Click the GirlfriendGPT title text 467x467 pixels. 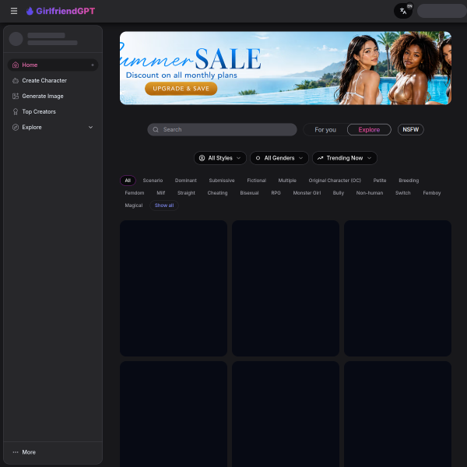click(x=65, y=11)
